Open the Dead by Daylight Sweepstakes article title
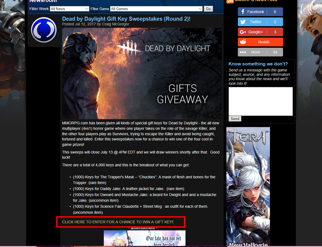The height and width of the screenshot is (247, 322). click(x=126, y=19)
